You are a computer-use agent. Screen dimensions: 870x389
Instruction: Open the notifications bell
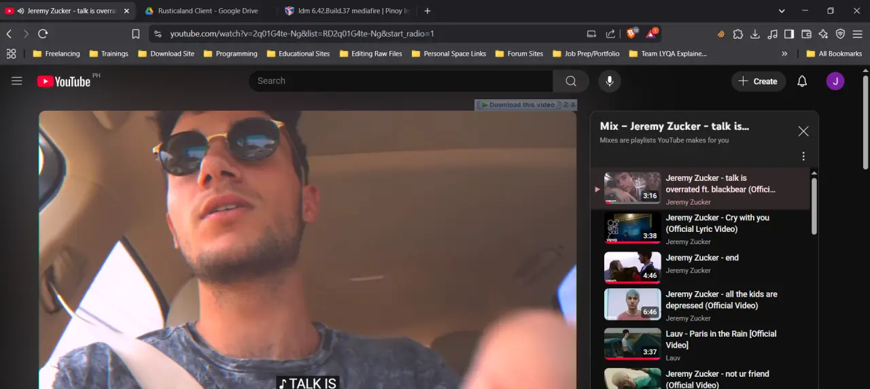tap(802, 81)
